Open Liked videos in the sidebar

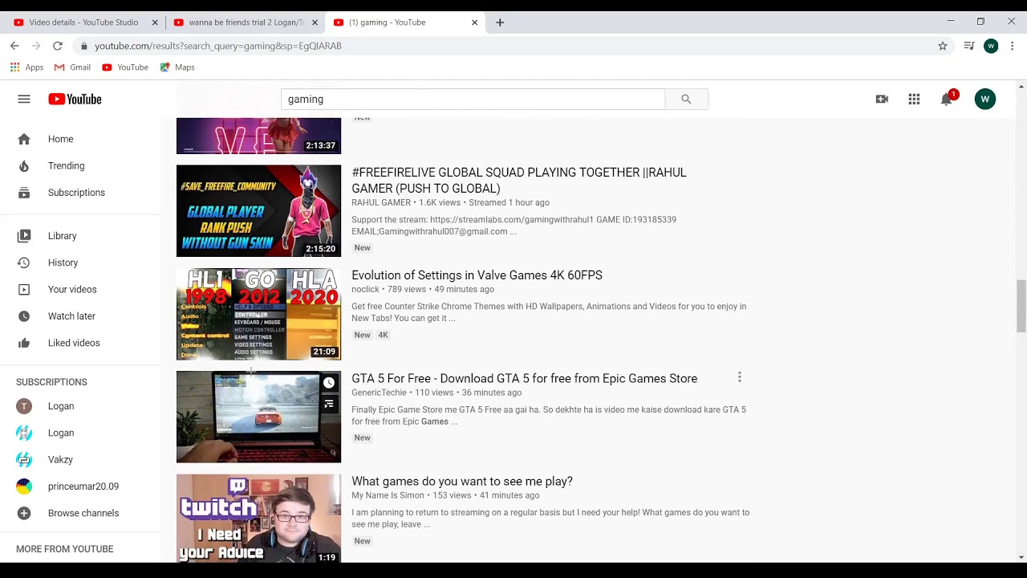[74, 343]
